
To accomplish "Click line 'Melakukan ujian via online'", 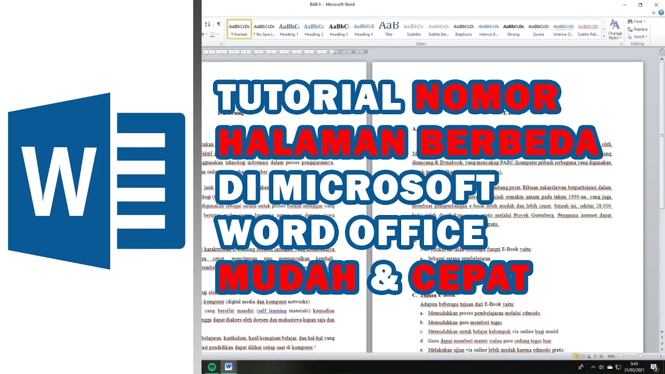I will (496, 350).
